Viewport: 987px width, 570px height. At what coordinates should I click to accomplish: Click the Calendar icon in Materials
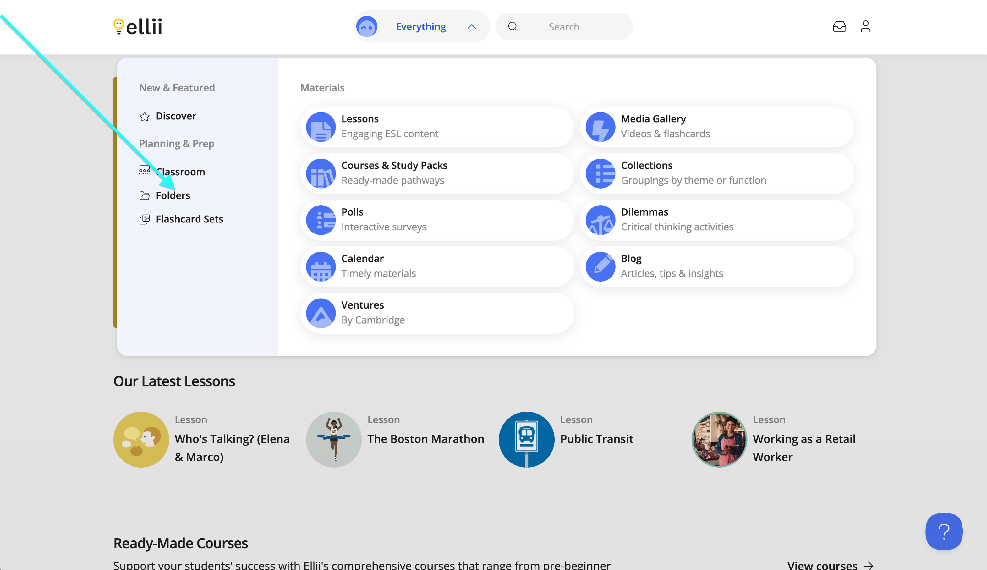point(320,267)
